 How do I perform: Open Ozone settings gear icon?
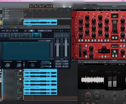tap(61, 31)
